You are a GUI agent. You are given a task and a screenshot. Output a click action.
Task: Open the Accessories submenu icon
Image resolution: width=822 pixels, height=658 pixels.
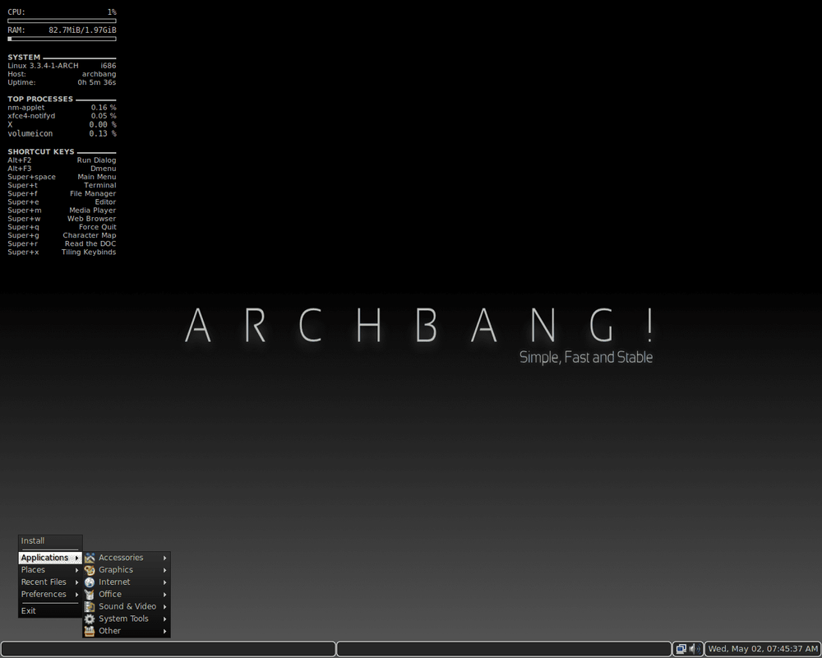click(x=89, y=557)
